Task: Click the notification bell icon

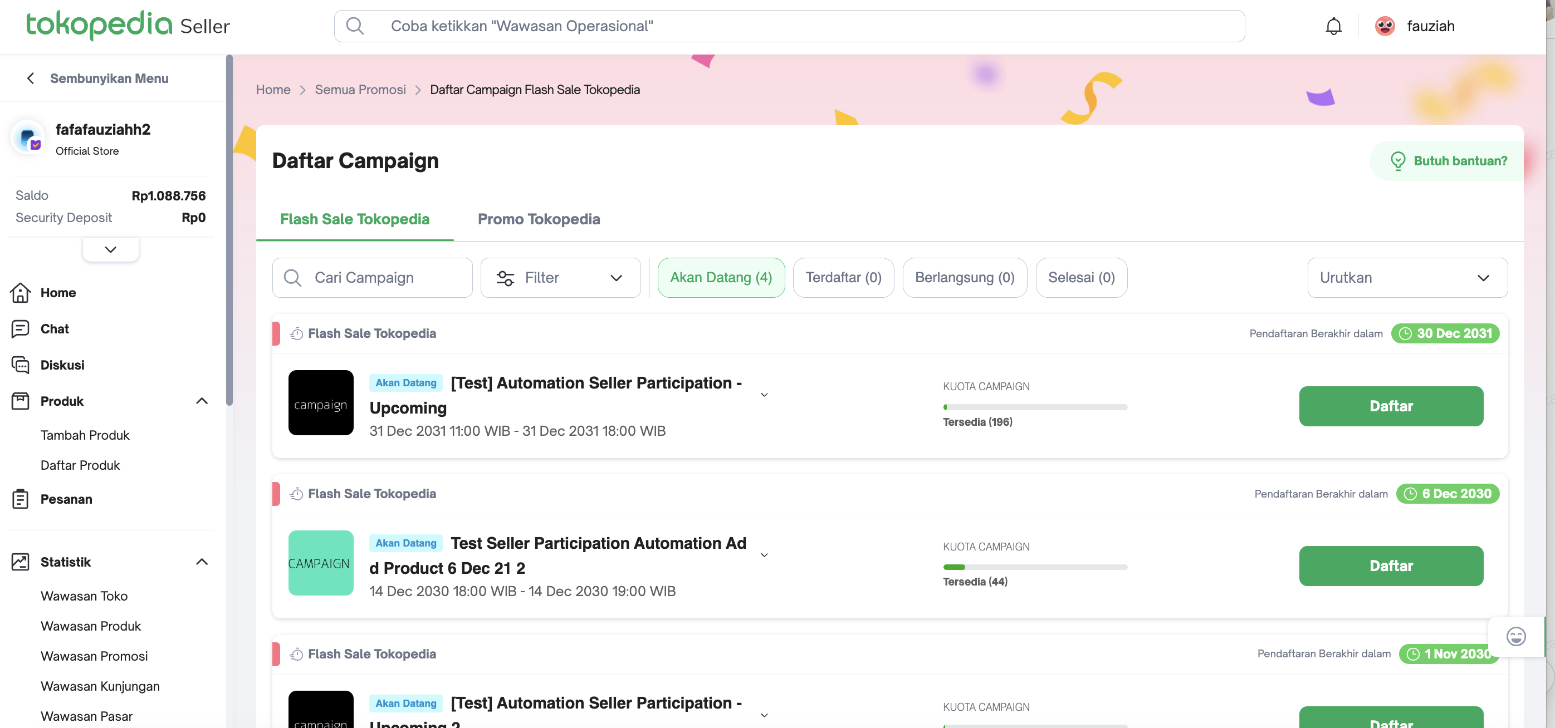Action: click(1333, 27)
